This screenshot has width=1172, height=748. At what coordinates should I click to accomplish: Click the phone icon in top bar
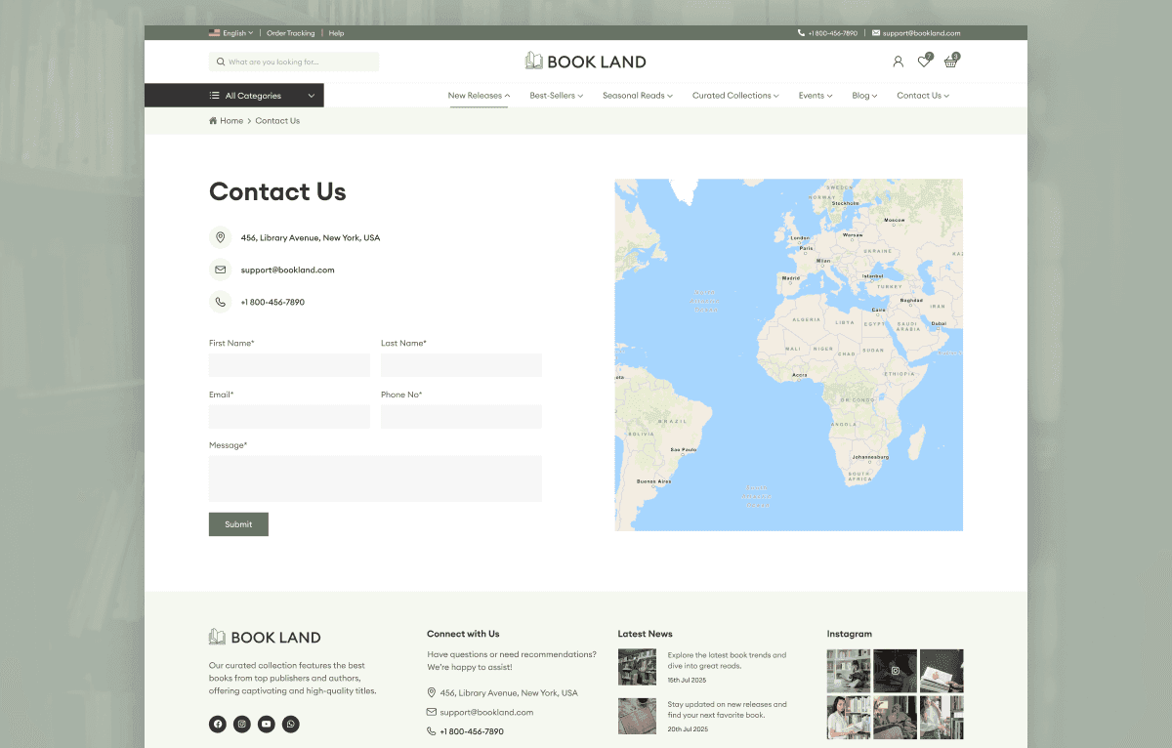(x=802, y=33)
